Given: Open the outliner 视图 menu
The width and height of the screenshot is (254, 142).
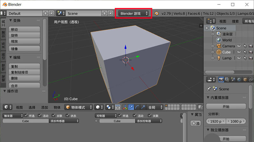Looking at the screenshot, I should (x=223, y=21).
